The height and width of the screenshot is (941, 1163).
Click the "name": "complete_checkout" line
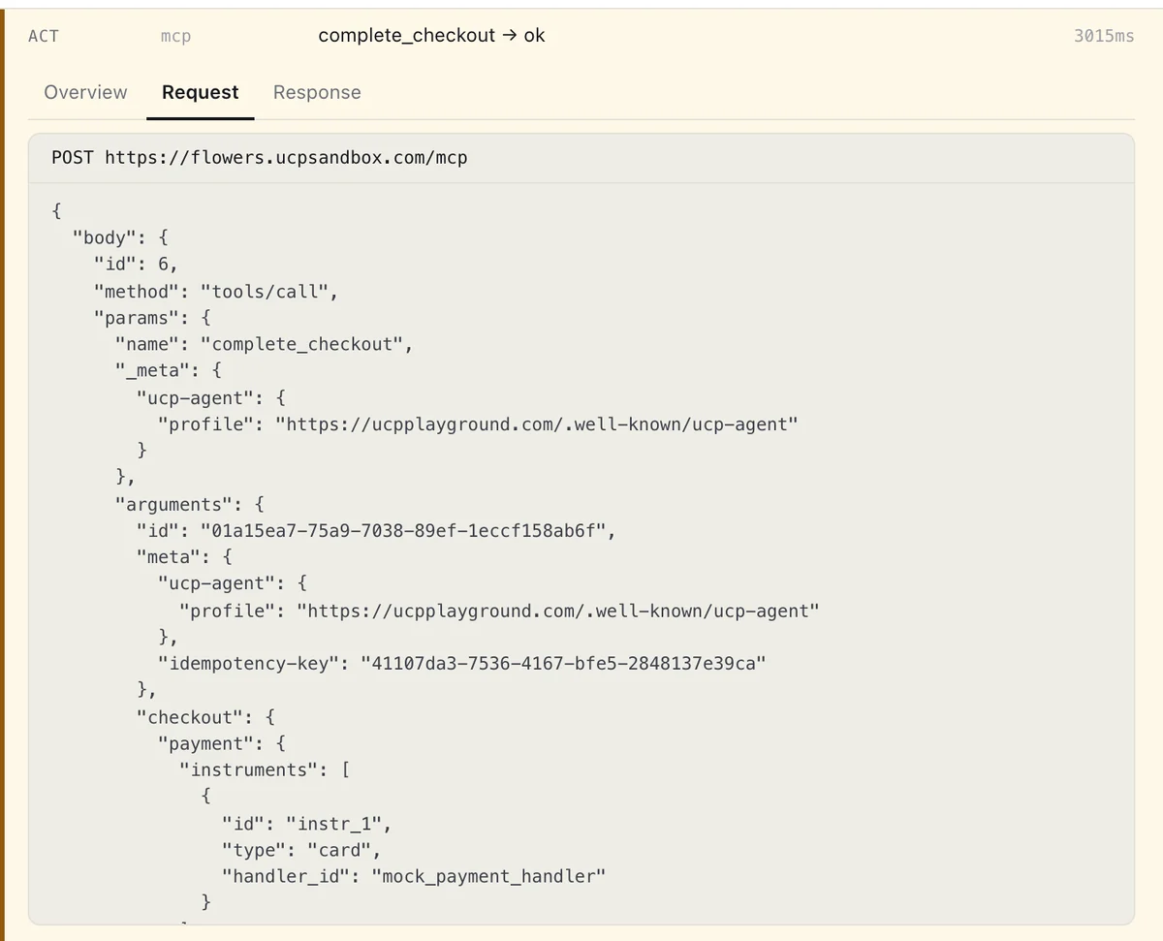click(x=264, y=344)
